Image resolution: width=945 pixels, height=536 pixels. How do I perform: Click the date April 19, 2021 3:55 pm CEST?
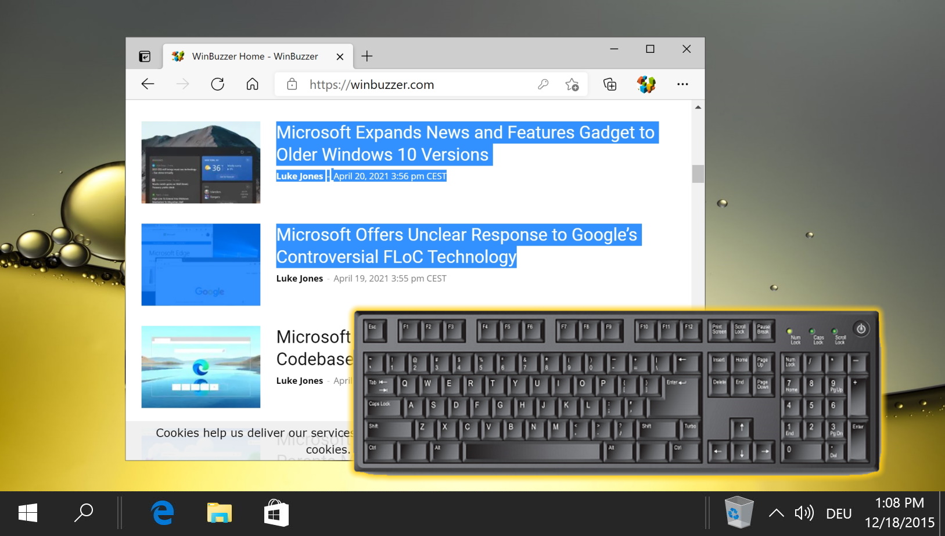pos(390,278)
